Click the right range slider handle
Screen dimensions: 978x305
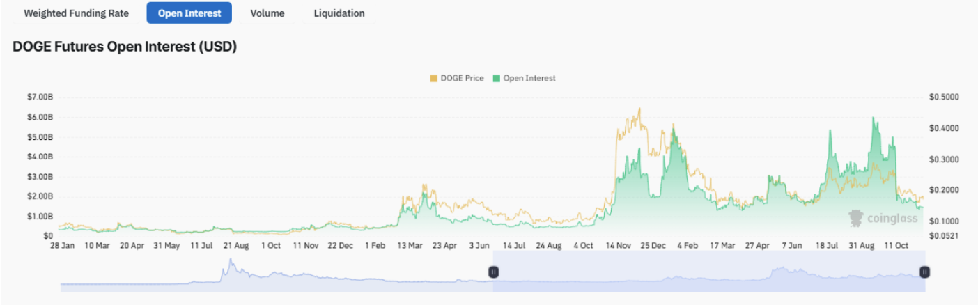924,272
